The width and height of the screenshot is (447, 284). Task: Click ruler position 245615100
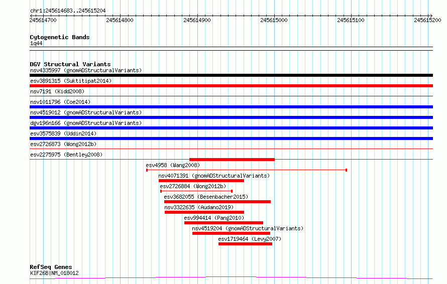click(351, 20)
